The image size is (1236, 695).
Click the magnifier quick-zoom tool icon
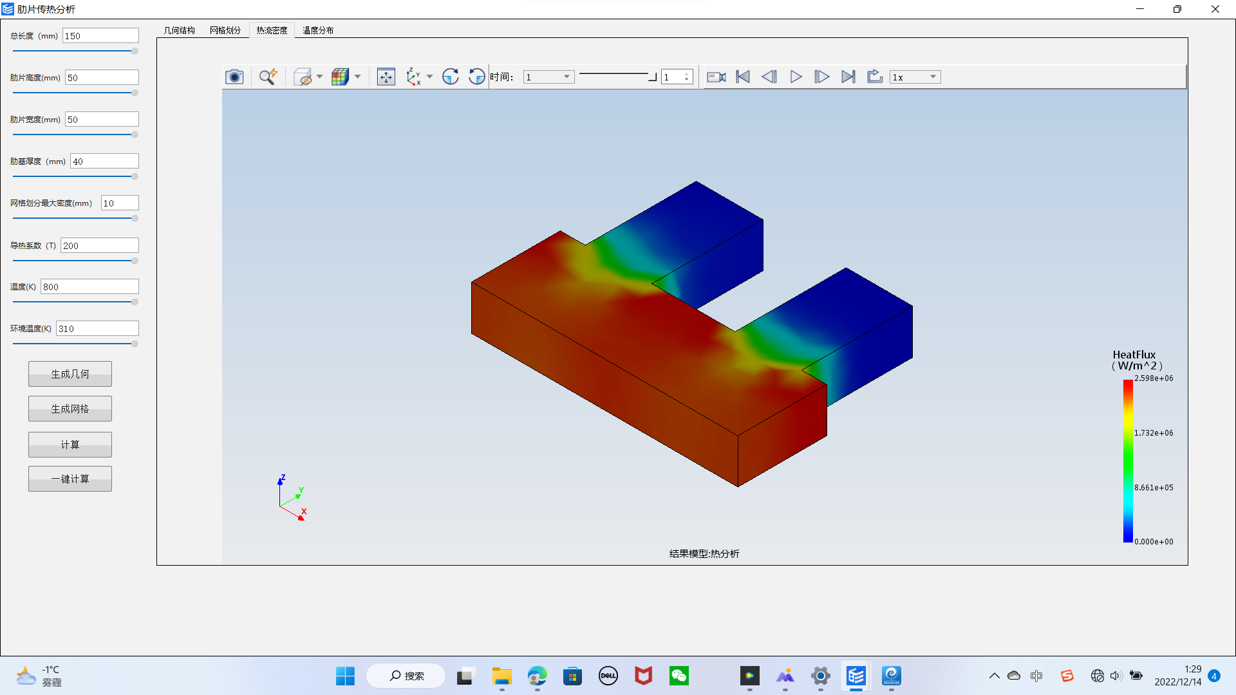point(268,77)
